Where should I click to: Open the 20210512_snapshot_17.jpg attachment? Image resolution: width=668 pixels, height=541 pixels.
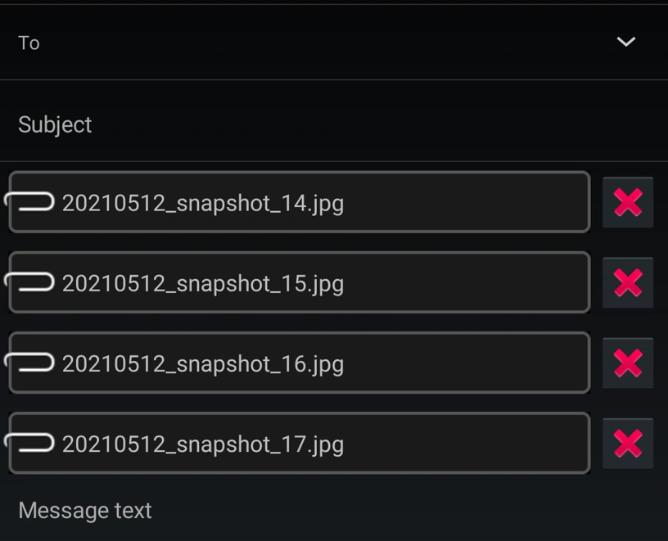pyautogui.click(x=300, y=443)
